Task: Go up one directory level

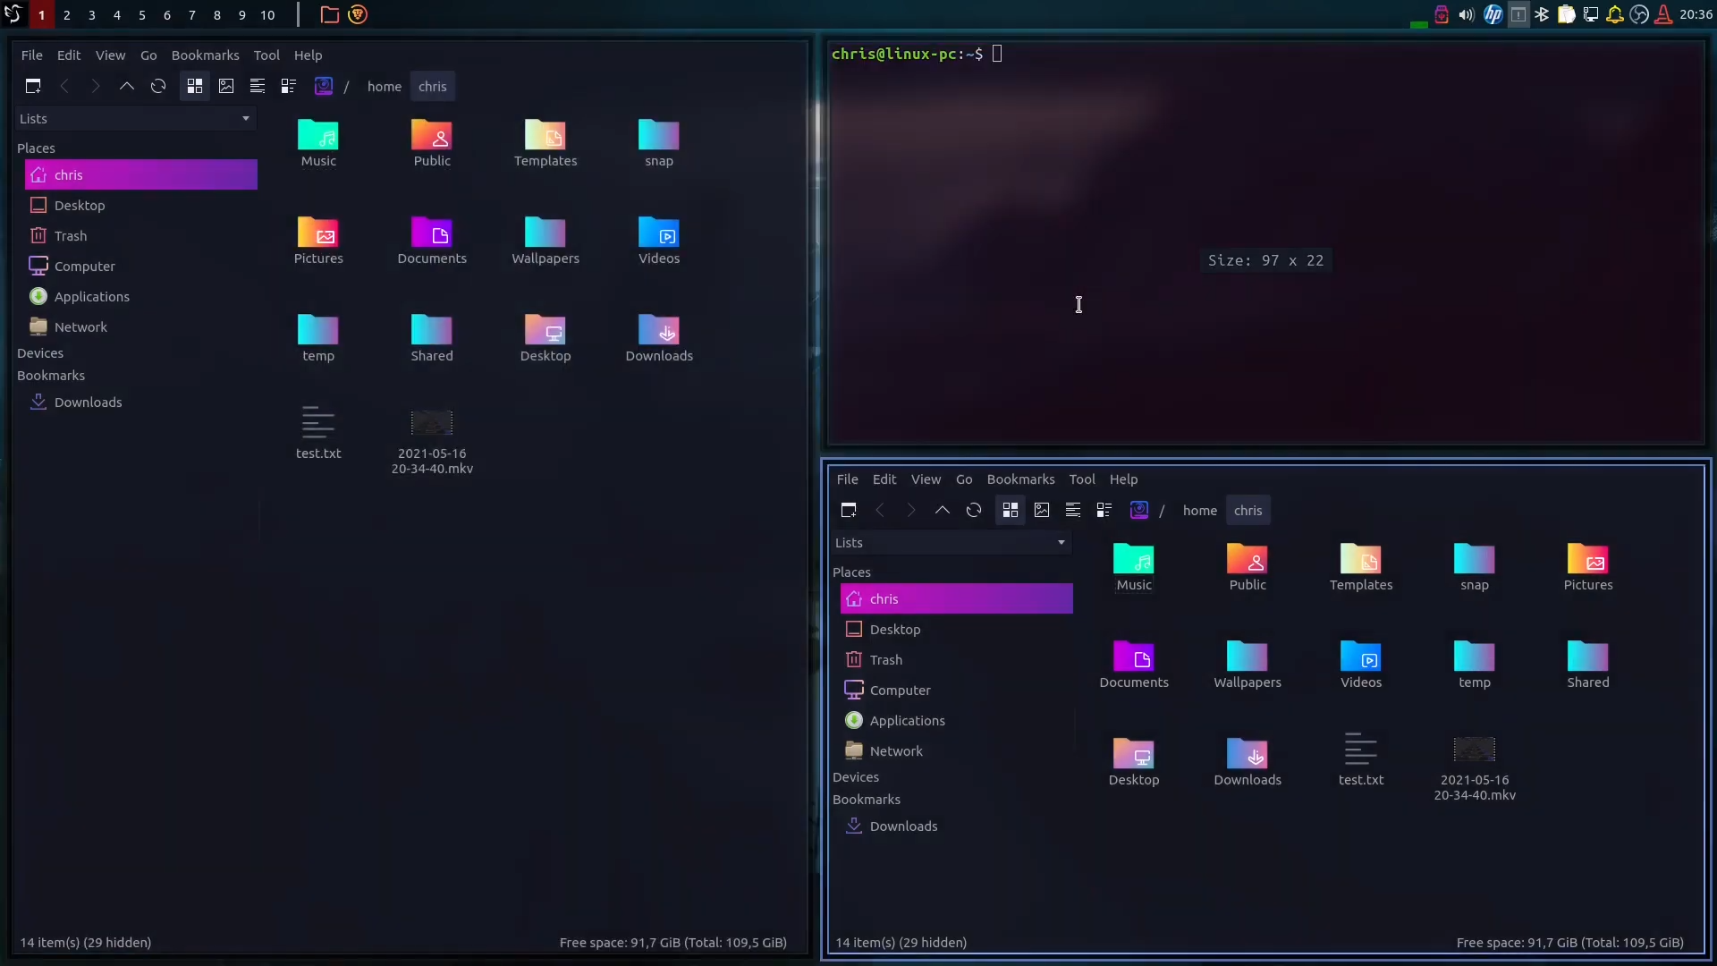Action: point(126,86)
